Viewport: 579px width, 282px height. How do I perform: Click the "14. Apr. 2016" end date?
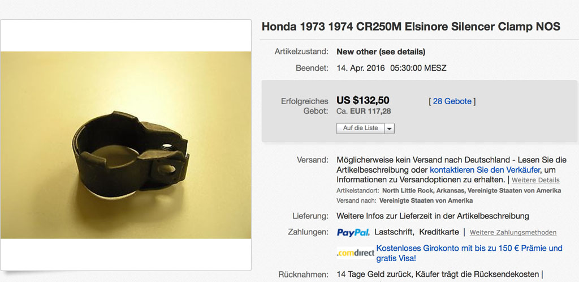coord(361,68)
